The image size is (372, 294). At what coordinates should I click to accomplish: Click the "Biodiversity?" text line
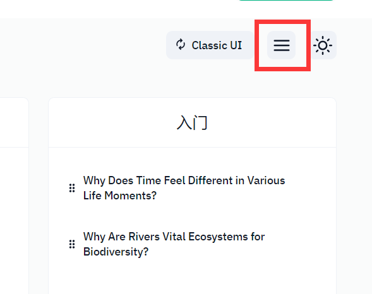[116, 252]
